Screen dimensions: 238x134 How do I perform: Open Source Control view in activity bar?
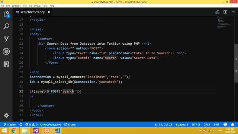tap(6, 39)
